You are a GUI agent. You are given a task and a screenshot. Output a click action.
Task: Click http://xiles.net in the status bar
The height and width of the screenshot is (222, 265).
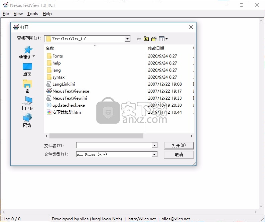142,219
